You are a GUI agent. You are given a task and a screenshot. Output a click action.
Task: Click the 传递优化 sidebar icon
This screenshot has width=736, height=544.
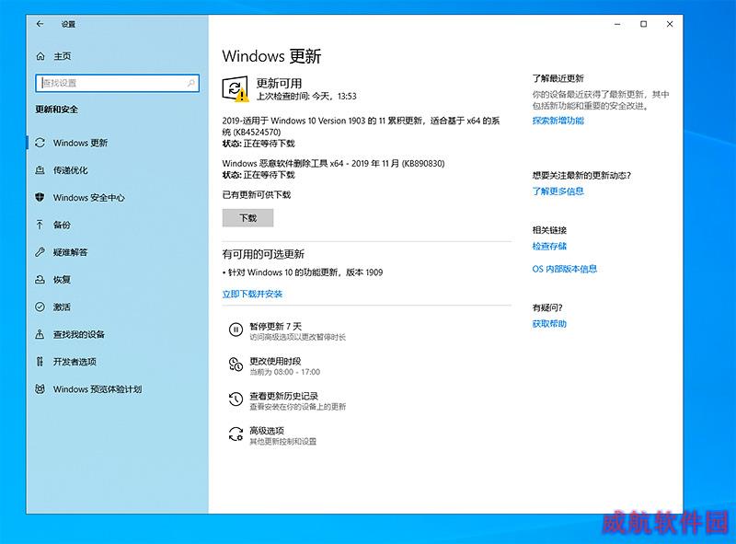pos(40,170)
